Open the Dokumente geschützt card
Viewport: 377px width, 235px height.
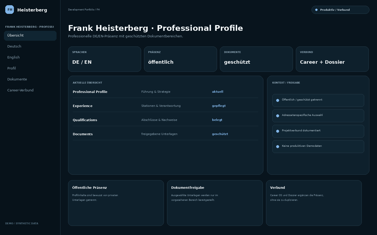click(x=256, y=59)
